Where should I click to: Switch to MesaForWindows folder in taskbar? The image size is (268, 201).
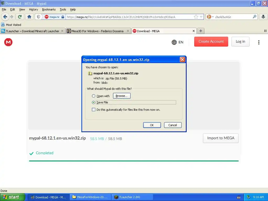pyautogui.click(x=90, y=197)
